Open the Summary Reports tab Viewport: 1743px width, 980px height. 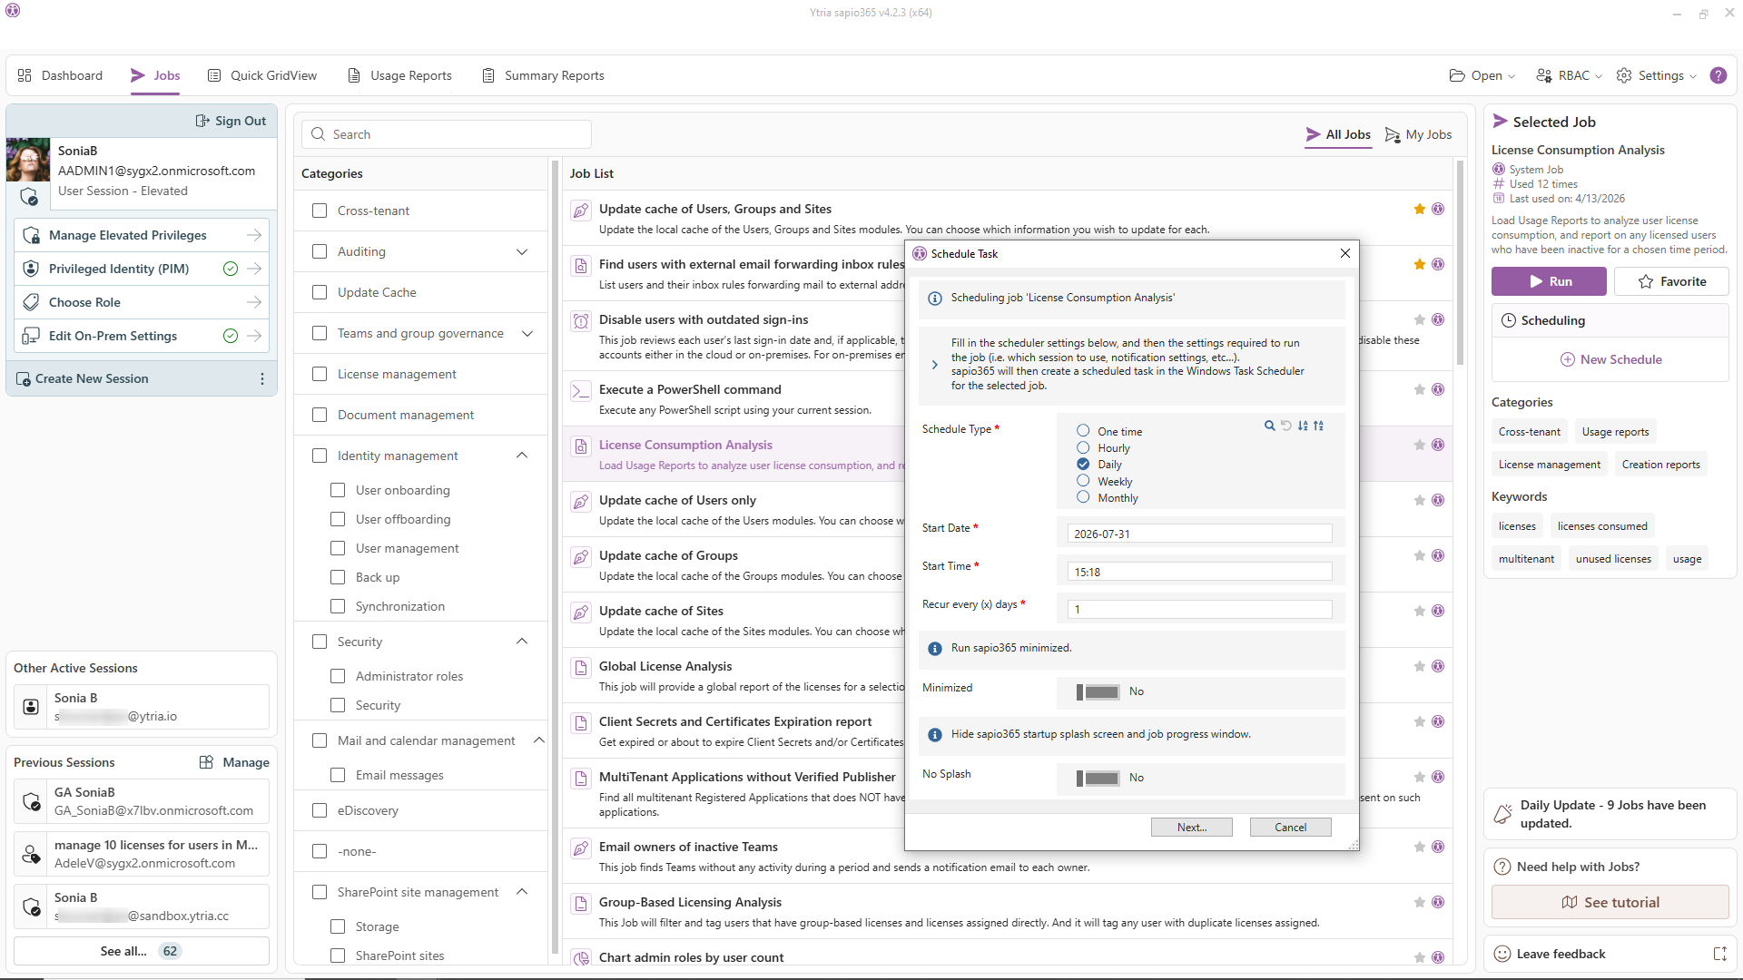[x=543, y=75]
